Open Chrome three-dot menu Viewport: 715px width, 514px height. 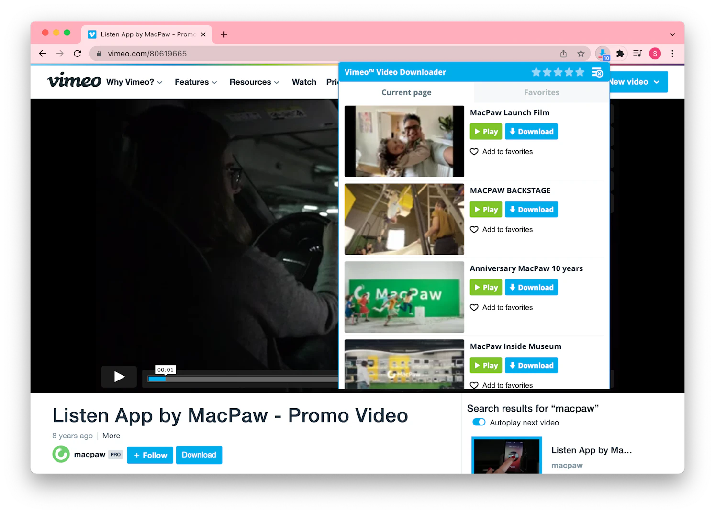point(672,54)
